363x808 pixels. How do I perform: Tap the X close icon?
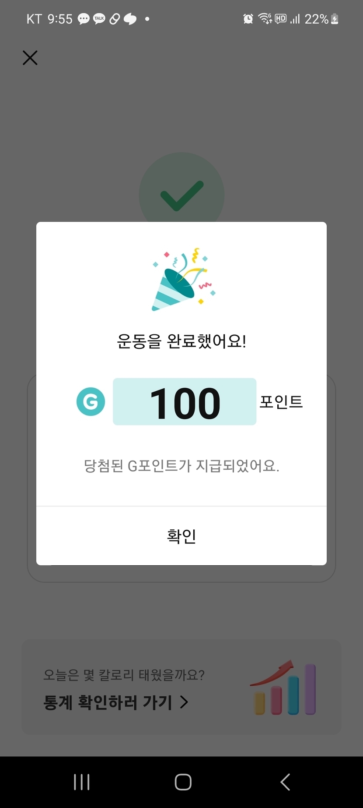(30, 58)
